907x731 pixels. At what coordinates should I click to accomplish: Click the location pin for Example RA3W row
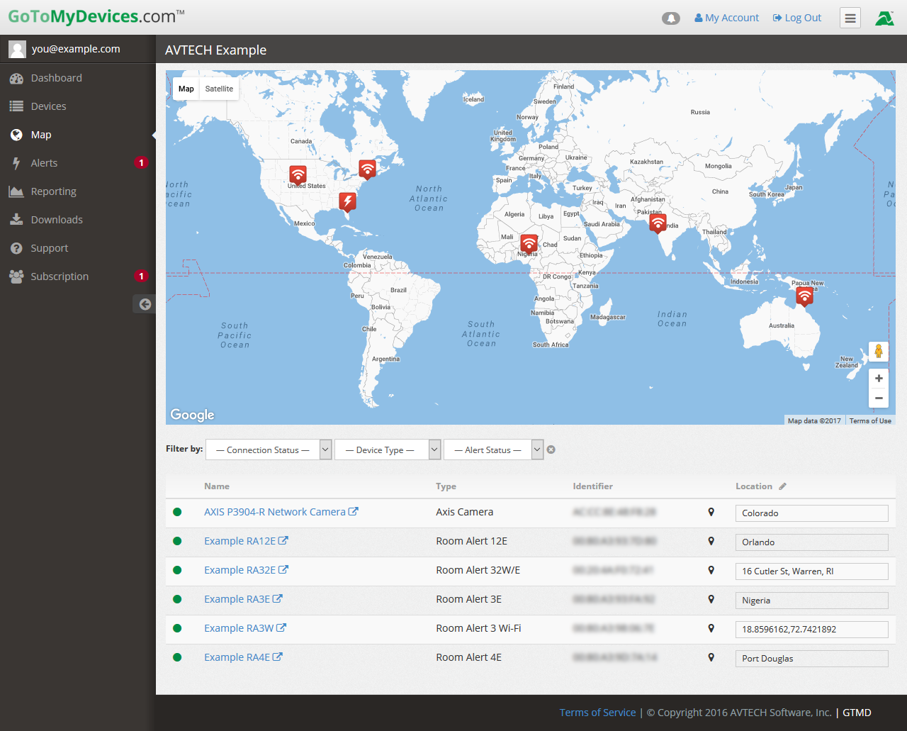(x=711, y=628)
